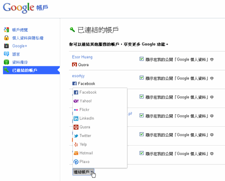Choose Facebook from the link account menu
225x181 pixels.
click(x=100, y=92)
